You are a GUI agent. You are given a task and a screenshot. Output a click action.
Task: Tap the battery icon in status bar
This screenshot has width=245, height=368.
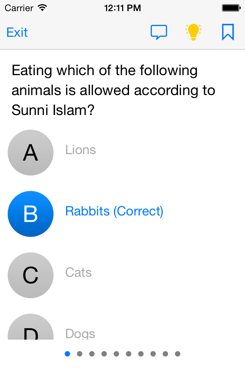(231, 8)
